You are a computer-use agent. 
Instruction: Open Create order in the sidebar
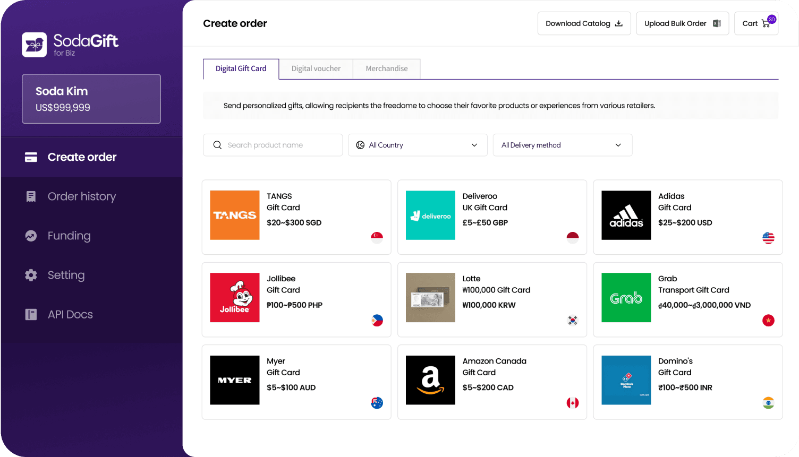pyautogui.click(x=91, y=157)
